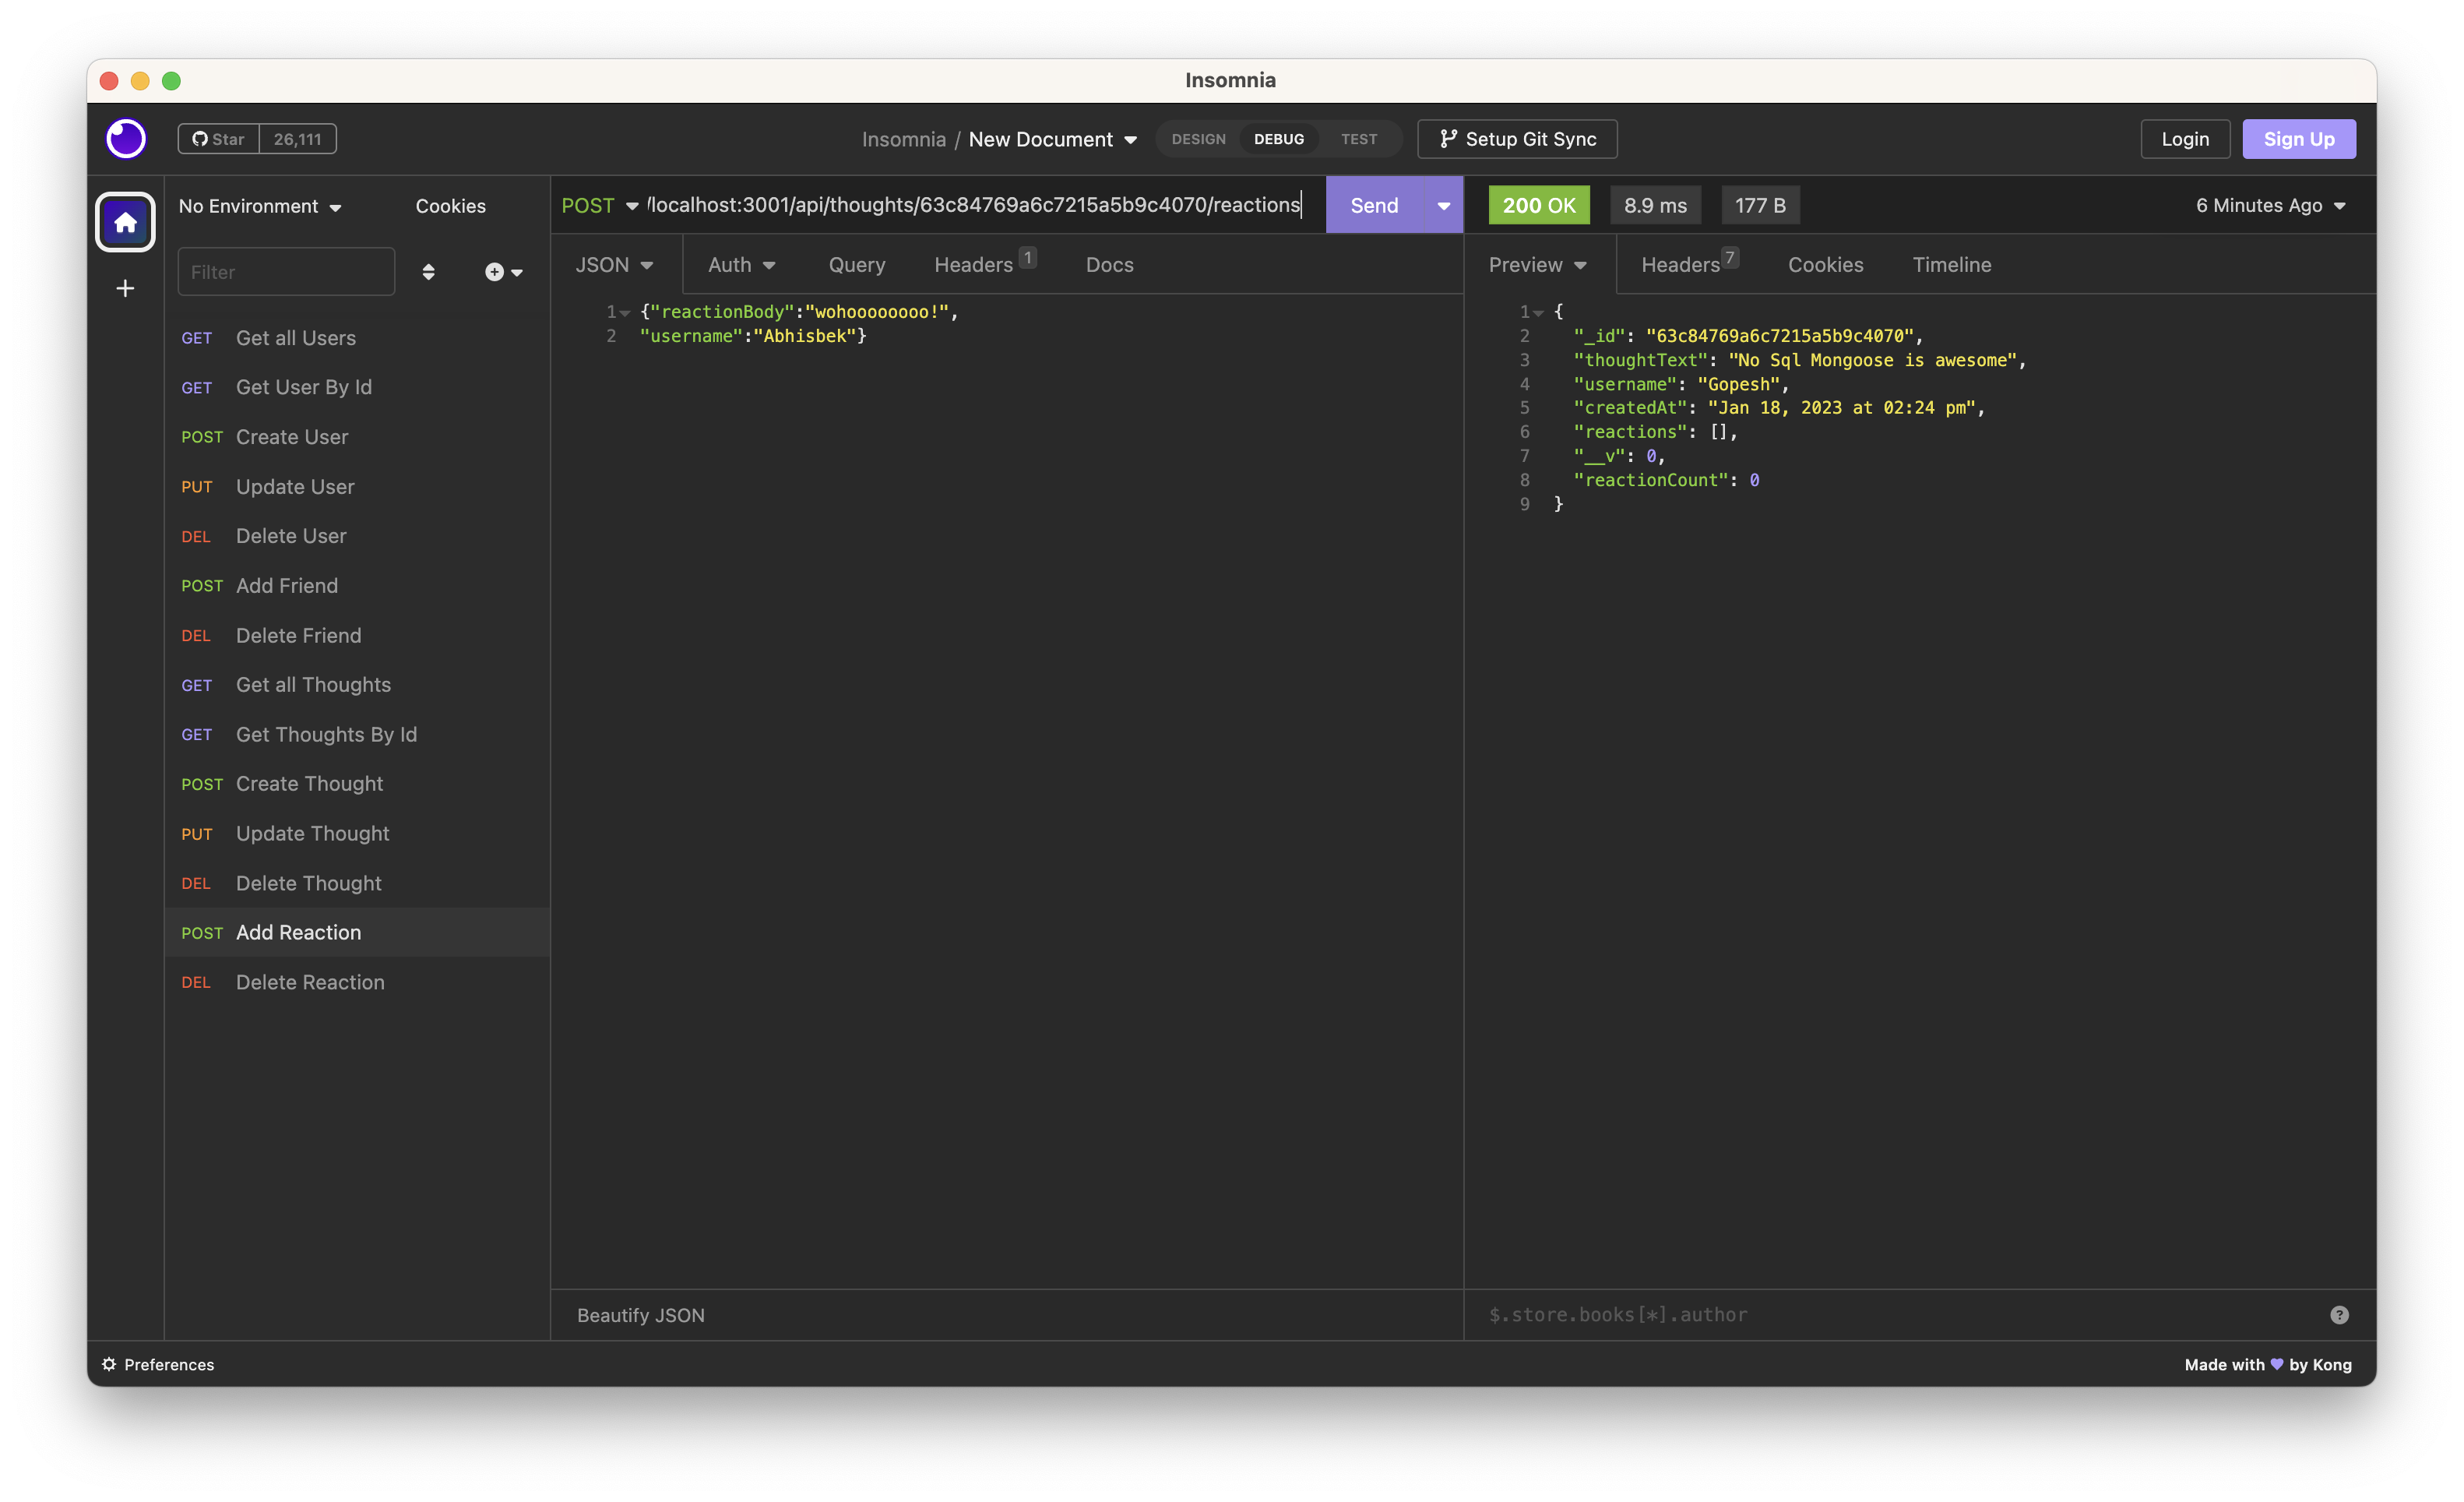Click the GitHub Star button
The image size is (2464, 1502).
point(219,139)
